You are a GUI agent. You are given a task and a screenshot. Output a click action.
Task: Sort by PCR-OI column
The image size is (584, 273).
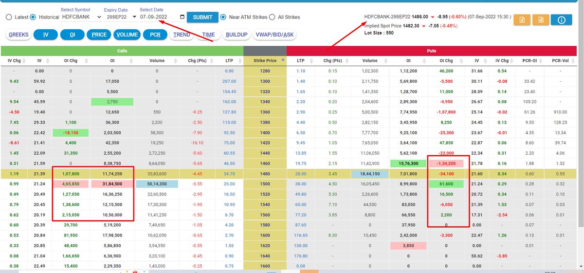click(x=541, y=61)
